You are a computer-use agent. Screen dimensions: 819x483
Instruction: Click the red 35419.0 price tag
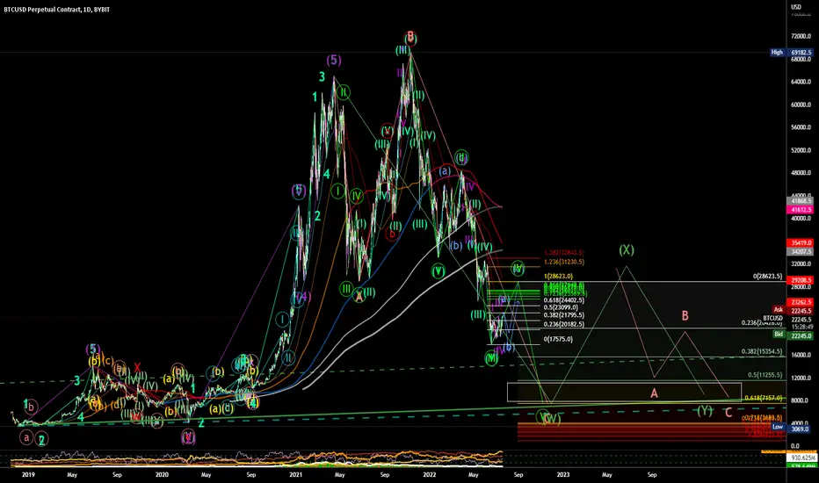[x=800, y=242]
